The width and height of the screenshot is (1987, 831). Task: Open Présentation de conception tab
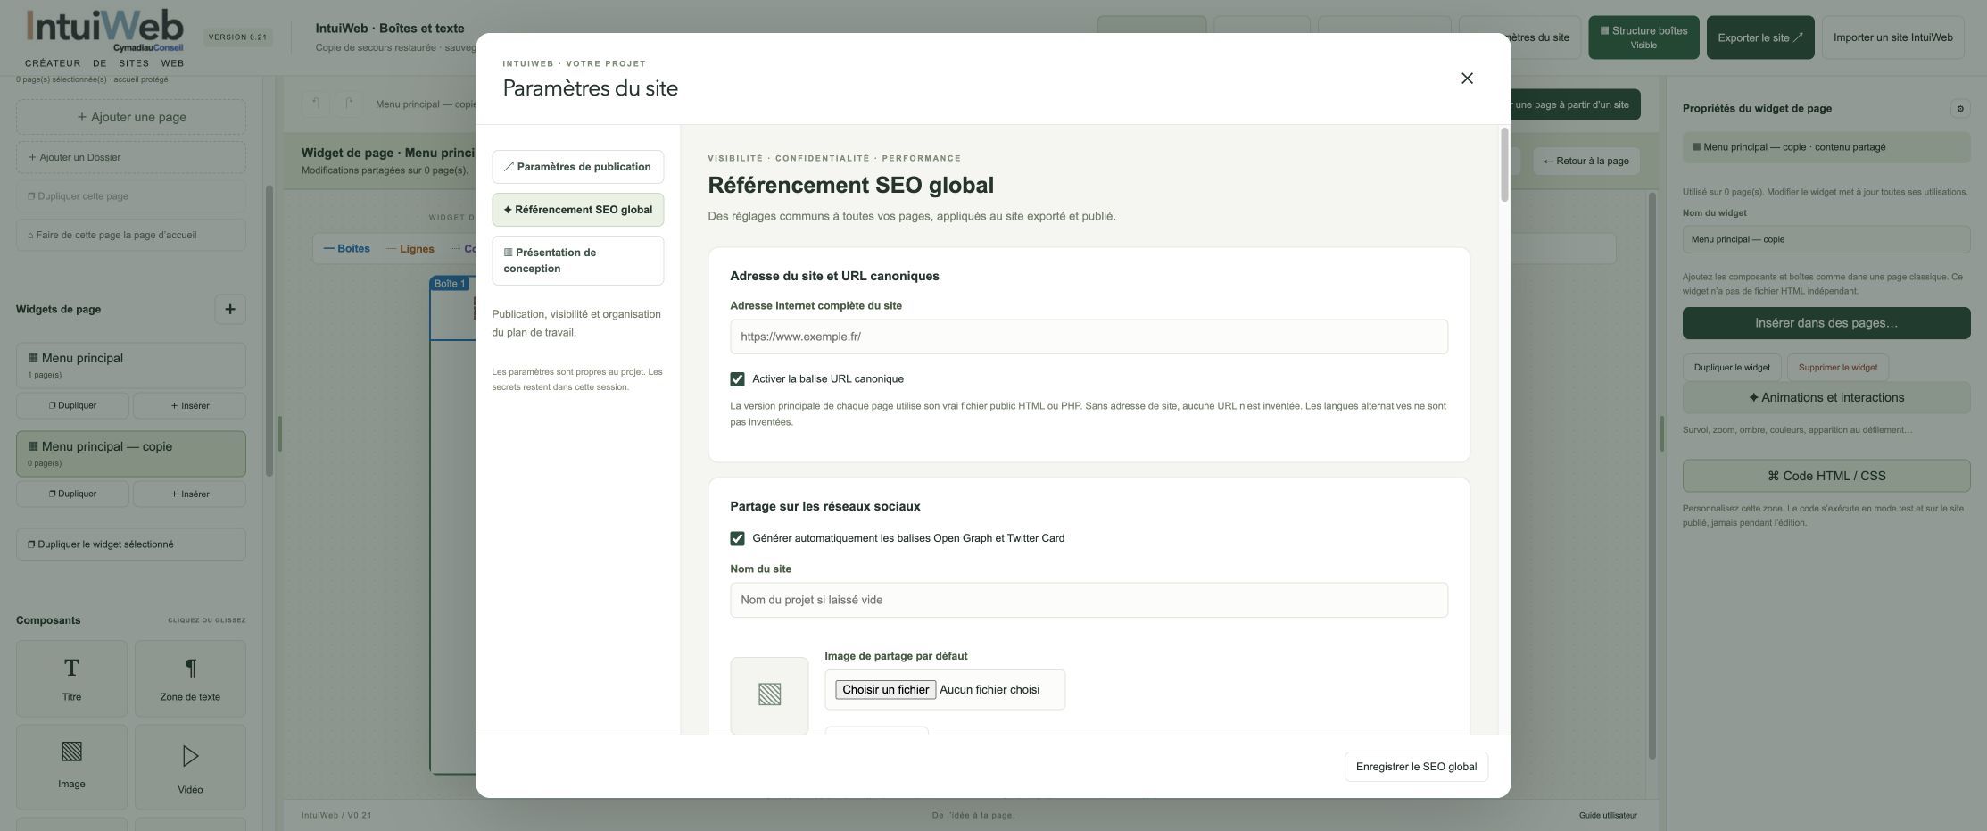pos(577,261)
